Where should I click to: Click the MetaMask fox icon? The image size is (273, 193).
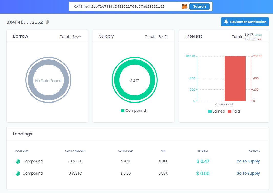(x=184, y=6)
